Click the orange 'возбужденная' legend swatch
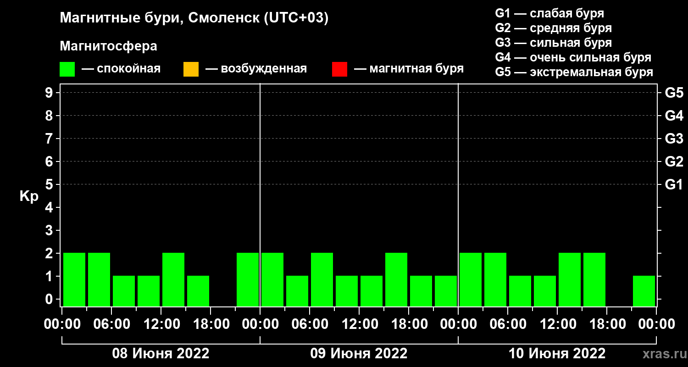 [x=191, y=69]
